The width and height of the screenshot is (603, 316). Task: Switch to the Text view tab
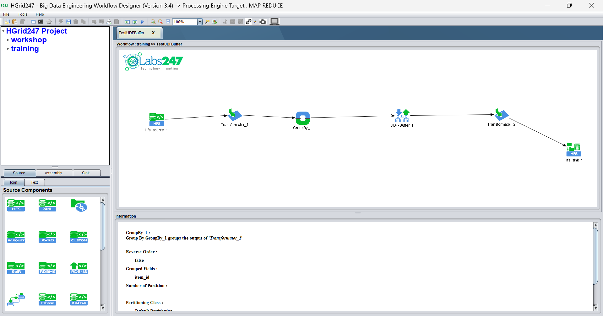click(34, 182)
